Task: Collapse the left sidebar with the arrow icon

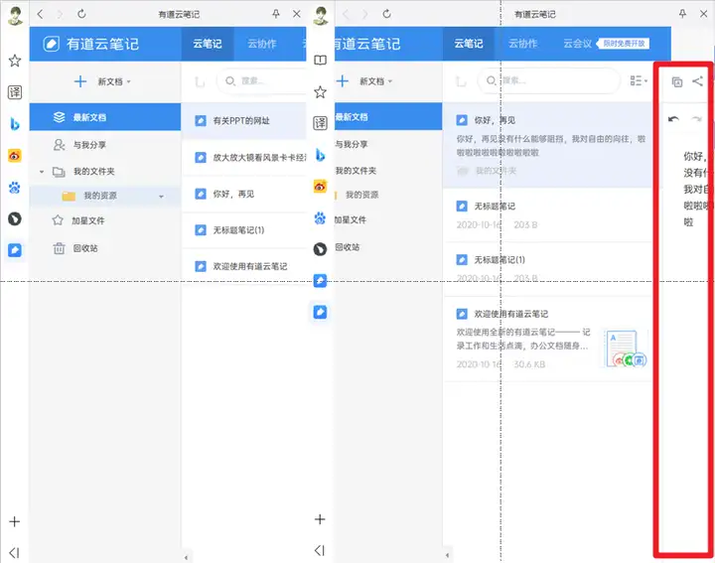Action: (15, 553)
